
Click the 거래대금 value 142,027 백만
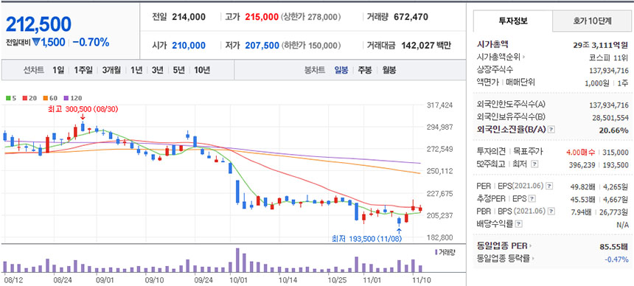coord(426,45)
